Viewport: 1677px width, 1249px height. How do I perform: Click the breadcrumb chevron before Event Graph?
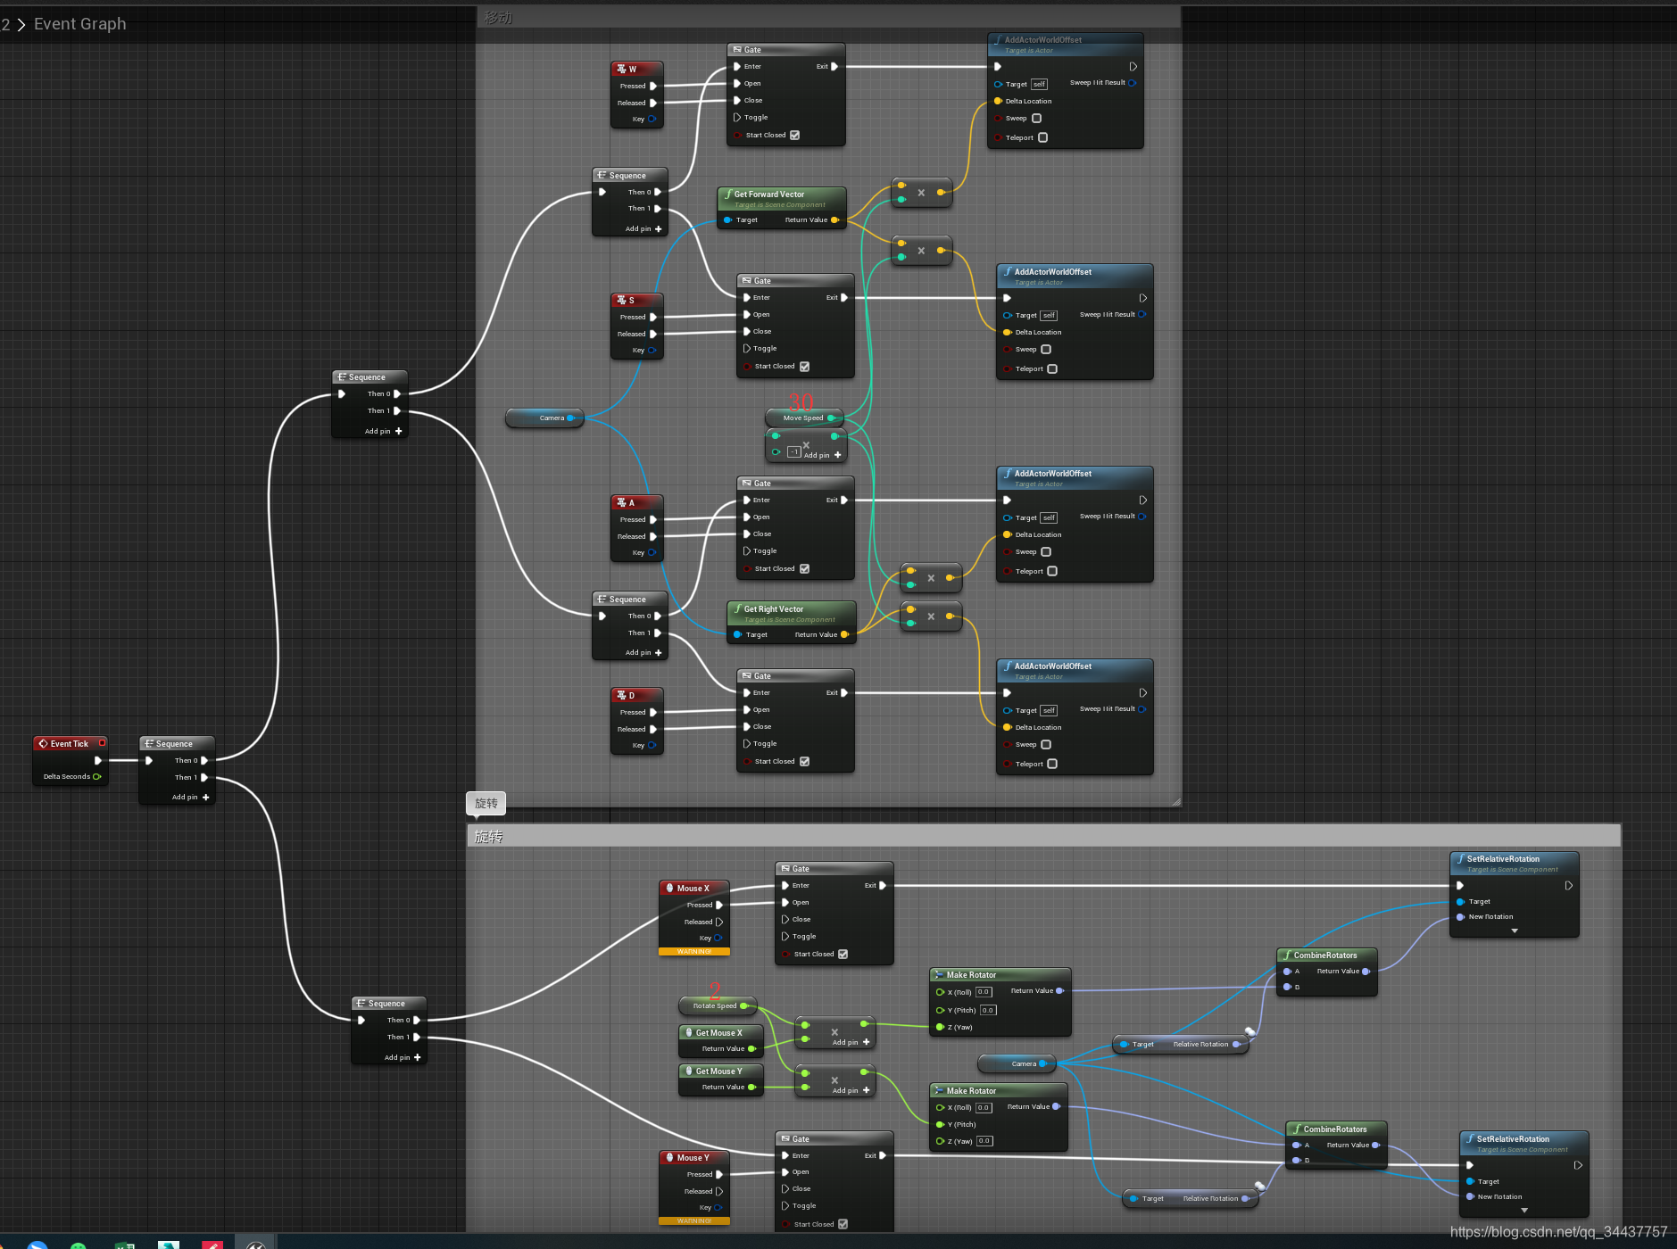(x=21, y=25)
